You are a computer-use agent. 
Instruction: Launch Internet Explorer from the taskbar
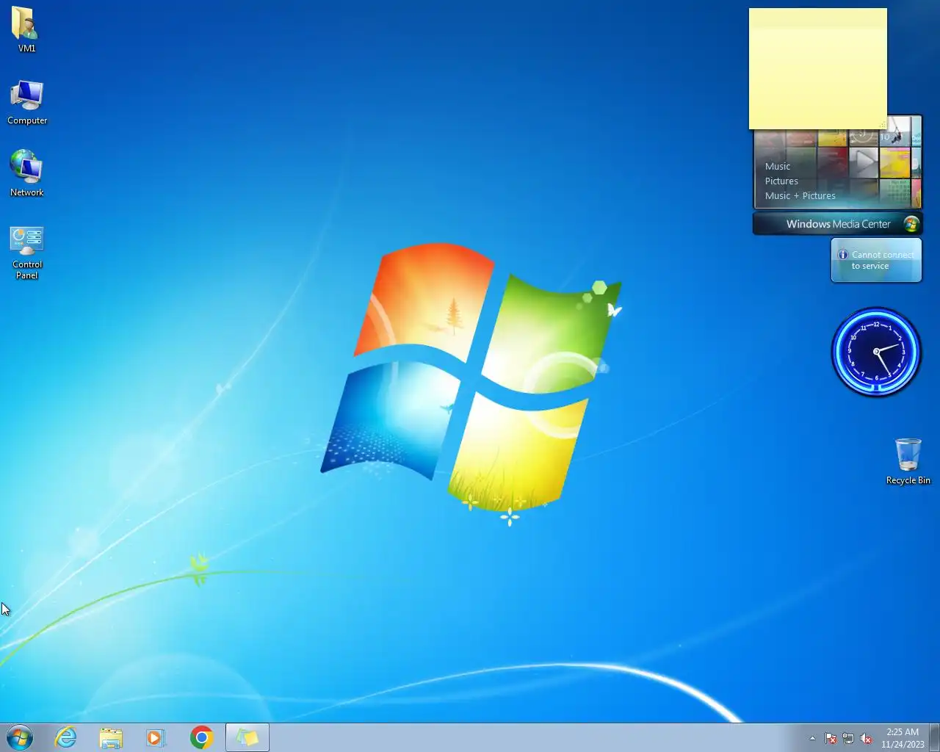(x=66, y=737)
